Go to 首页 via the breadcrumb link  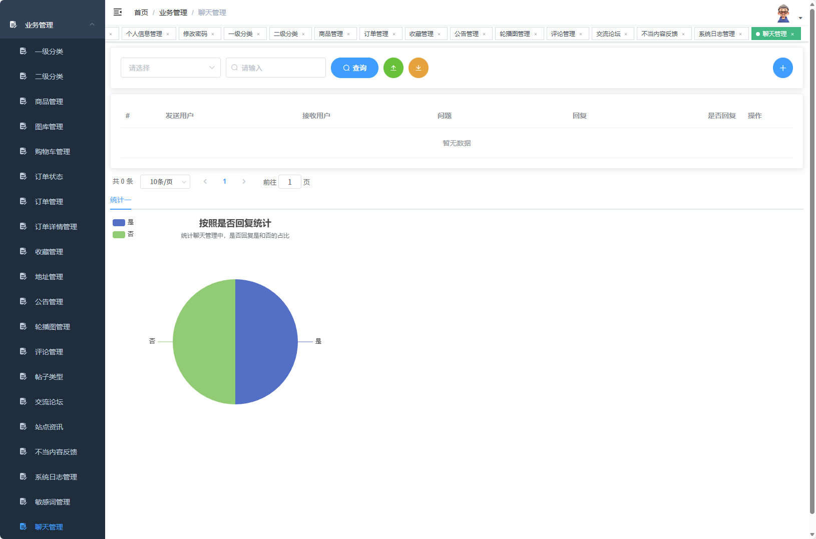(140, 12)
